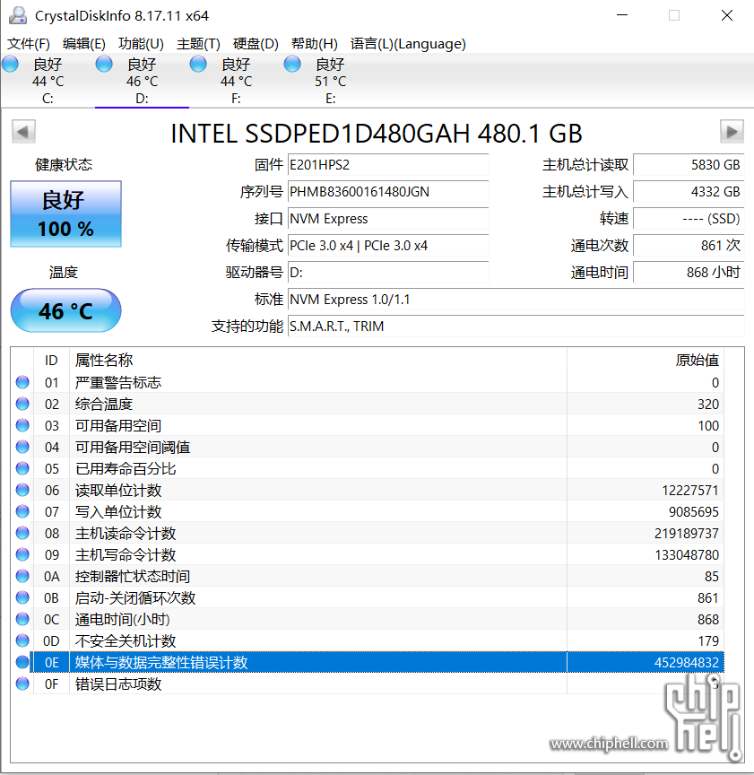Click the interface field NVM Express
The width and height of the screenshot is (754, 775).
pos(388,219)
